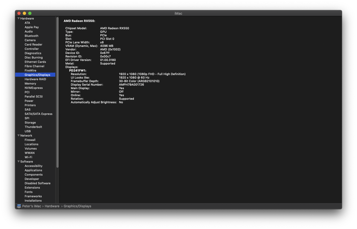Select SPI in the sidebar
This screenshot has height=229, width=357.
[27, 118]
